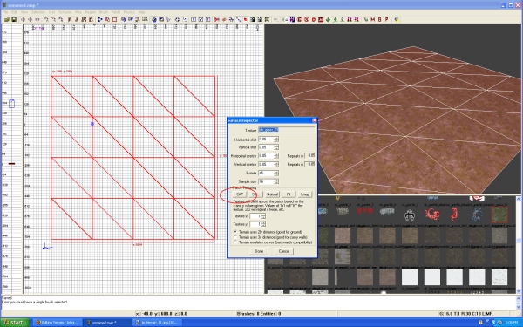Click the Save floppy disk toolbar icon

tap(14, 20)
